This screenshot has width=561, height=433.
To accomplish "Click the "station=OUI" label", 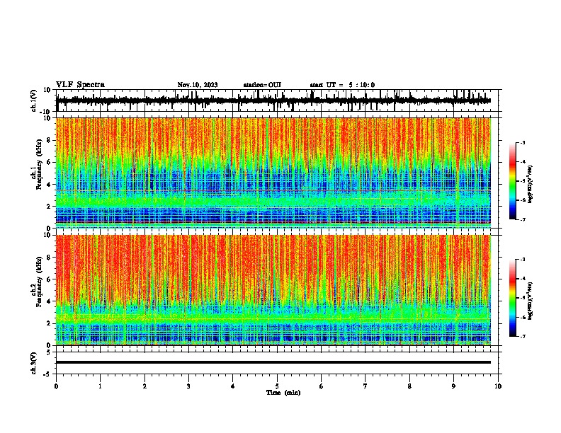I will point(262,85).
